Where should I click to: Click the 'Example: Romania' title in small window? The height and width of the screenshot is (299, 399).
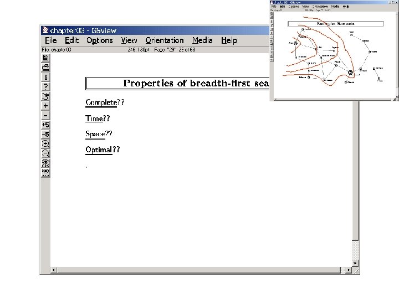(x=335, y=24)
